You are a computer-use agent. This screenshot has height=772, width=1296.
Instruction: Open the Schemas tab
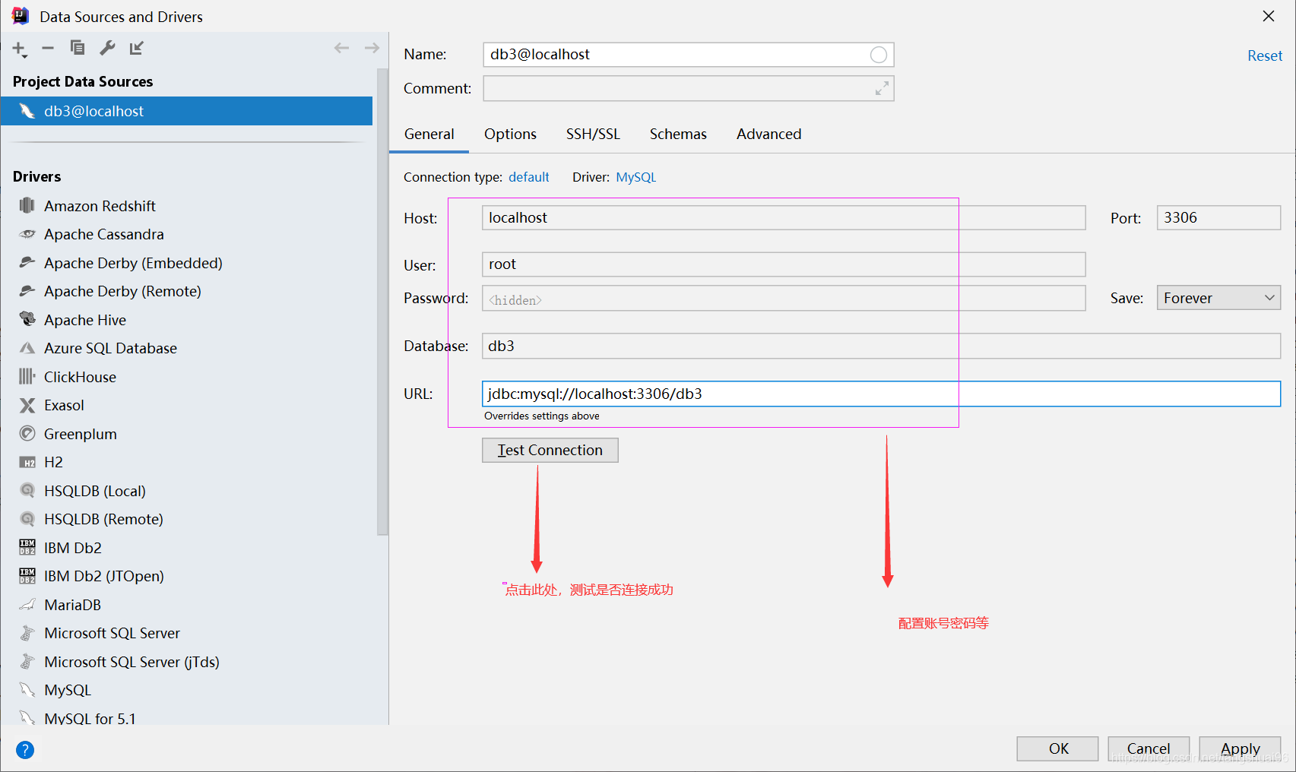click(678, 134)
